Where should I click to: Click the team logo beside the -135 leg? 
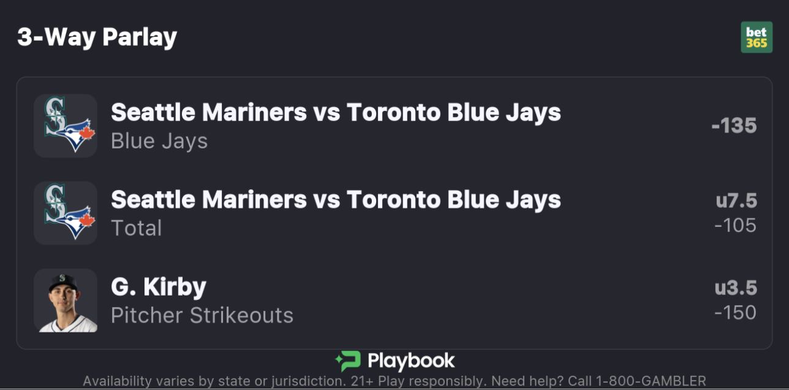(66, 126)
